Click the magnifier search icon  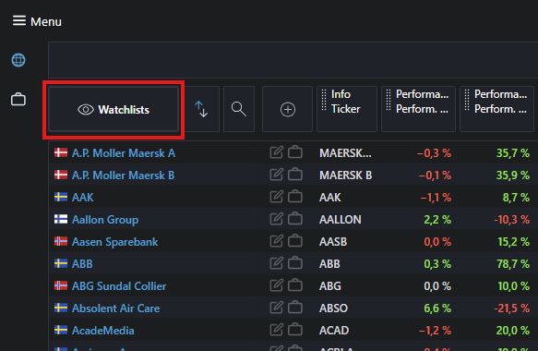pos(239,109)
